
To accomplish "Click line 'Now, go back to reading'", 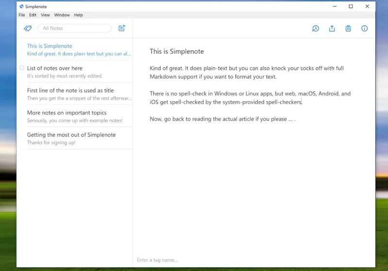I will pos(223,119).
